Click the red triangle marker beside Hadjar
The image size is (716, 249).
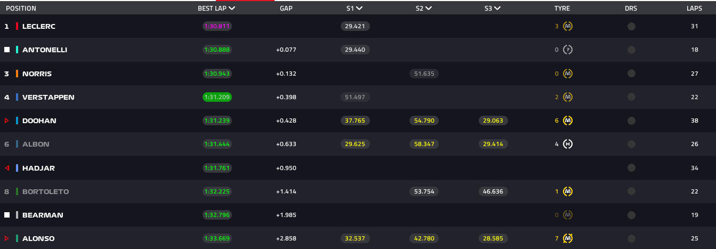pyautogui.click(x=7, y=168)
